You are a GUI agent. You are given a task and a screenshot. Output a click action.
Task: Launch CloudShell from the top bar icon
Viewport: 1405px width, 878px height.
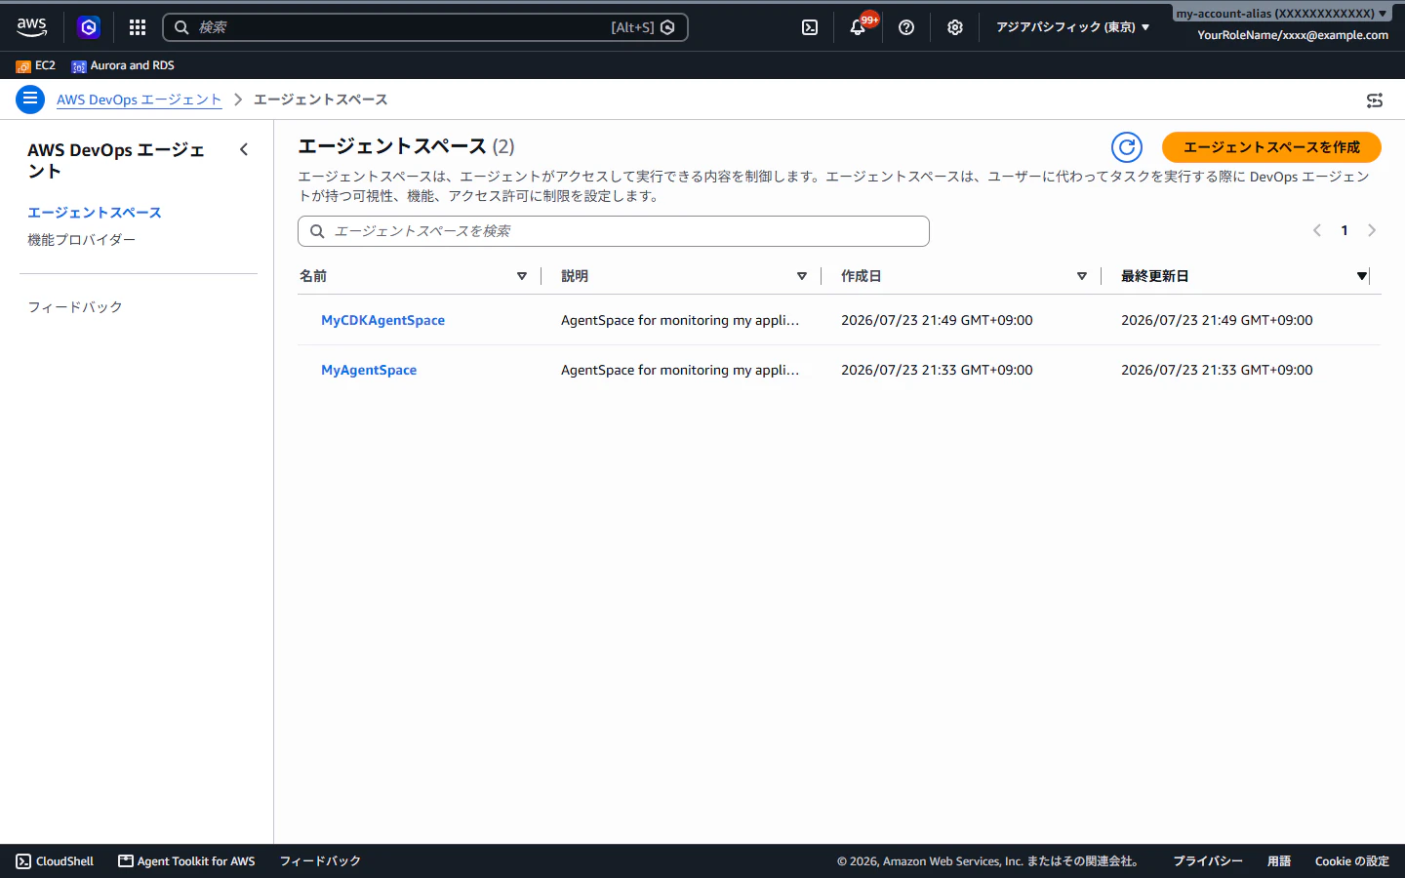tap(810, 27)
